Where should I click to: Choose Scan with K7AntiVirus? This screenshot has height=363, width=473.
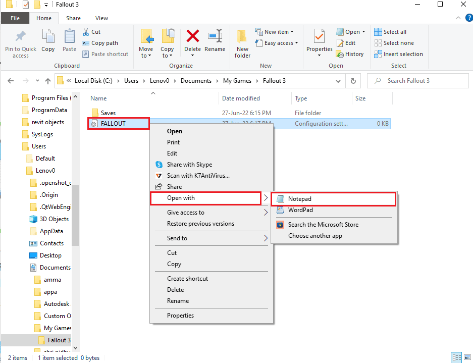tap(198, 176)
